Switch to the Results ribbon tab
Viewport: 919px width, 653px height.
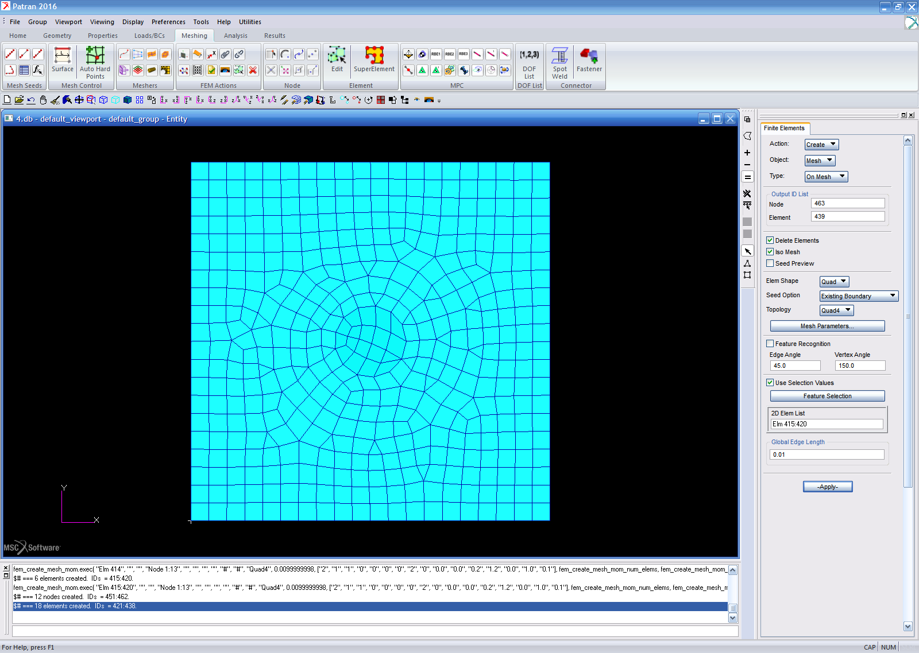(275, 36)
